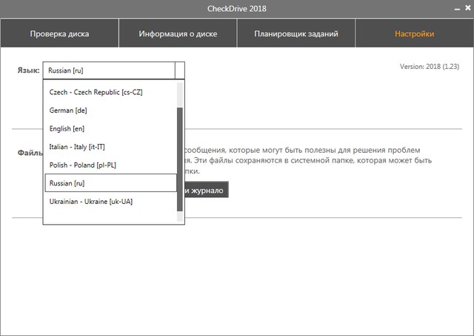This screenshot has height=336, width=474.
Task: Go to Планировщик заданий tab
Action: (296, 34)
